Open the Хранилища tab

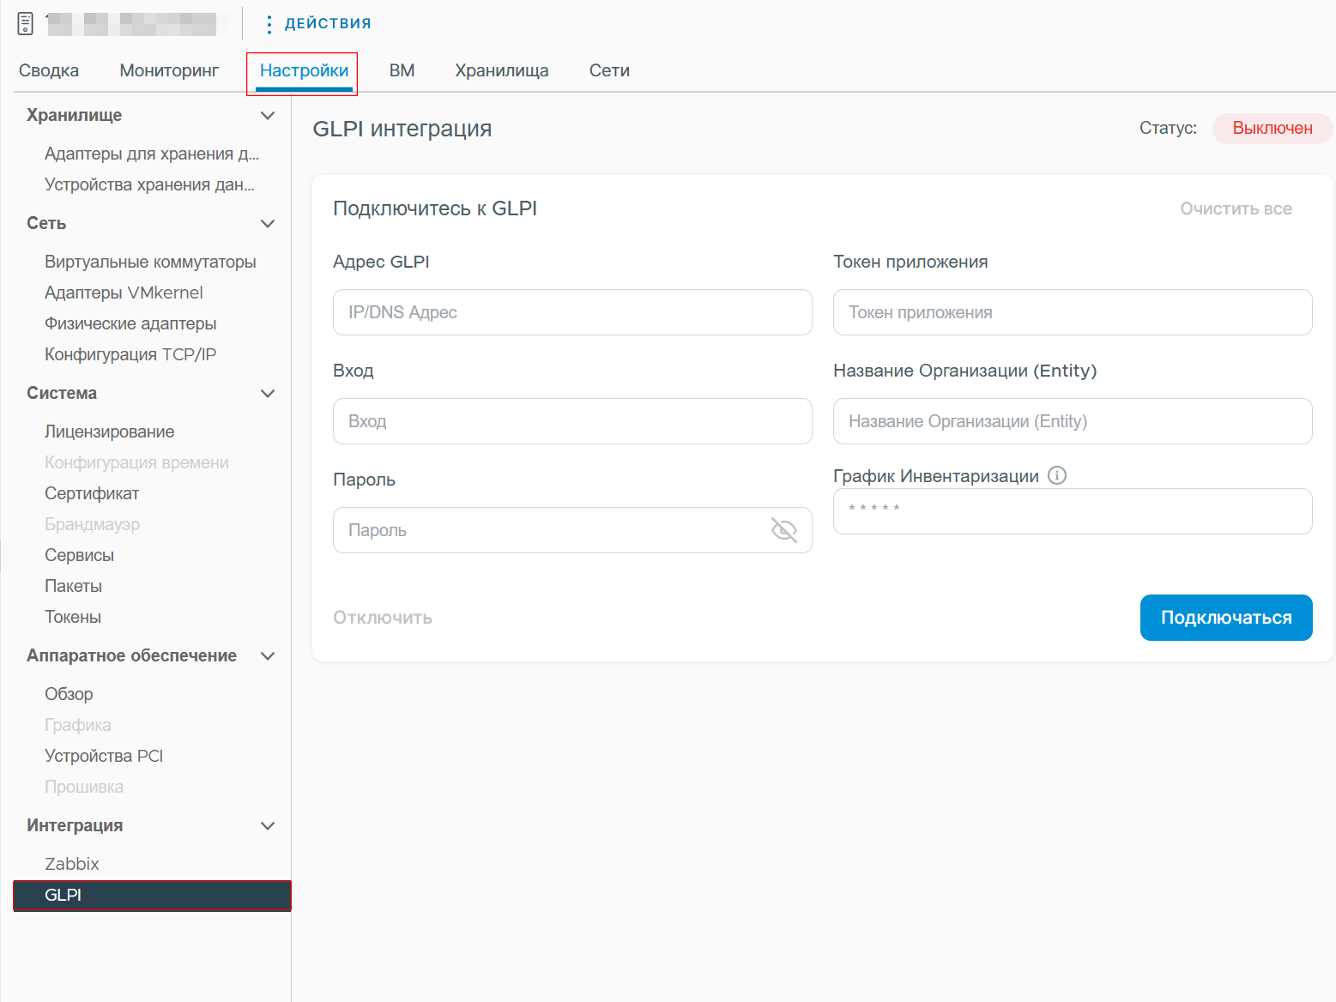pyautogui.click(x=502, y=70)
